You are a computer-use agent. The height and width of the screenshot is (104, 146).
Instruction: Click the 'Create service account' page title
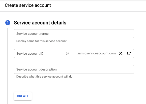tap(28, 5)
